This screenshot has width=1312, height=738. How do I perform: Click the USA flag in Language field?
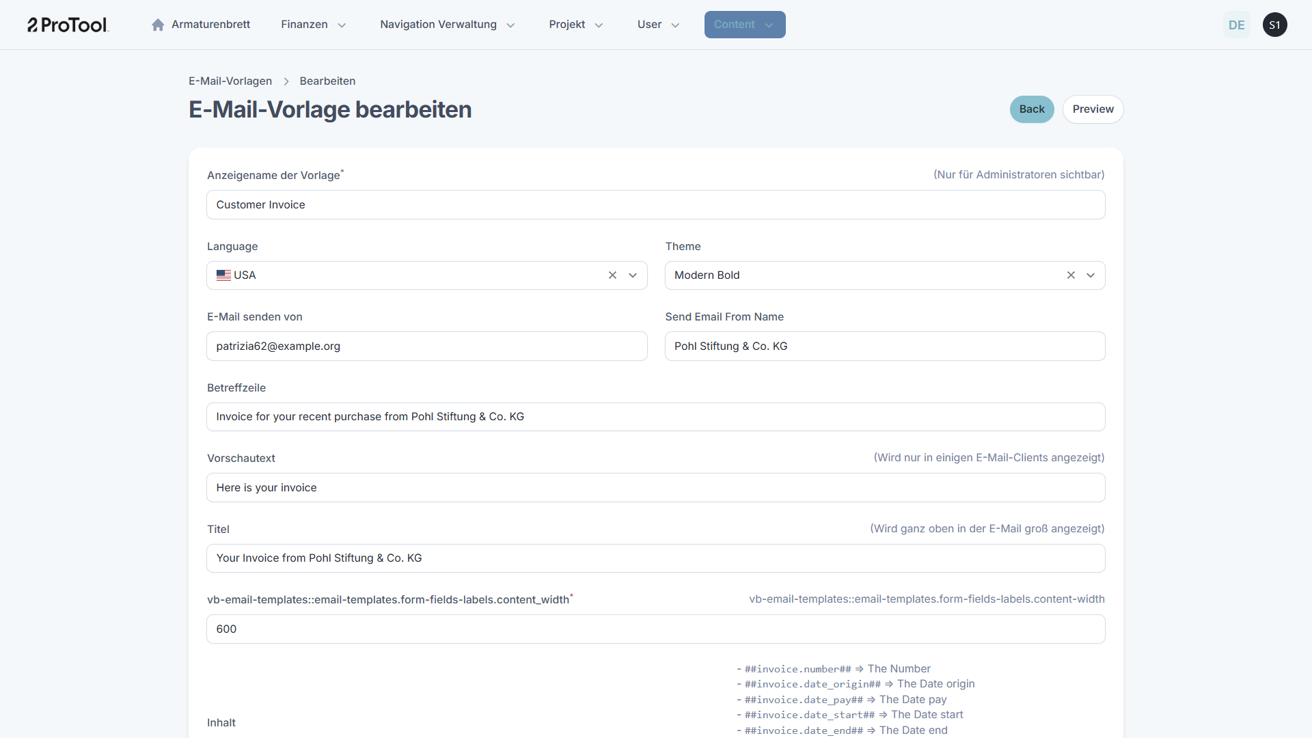pos(223,275)
